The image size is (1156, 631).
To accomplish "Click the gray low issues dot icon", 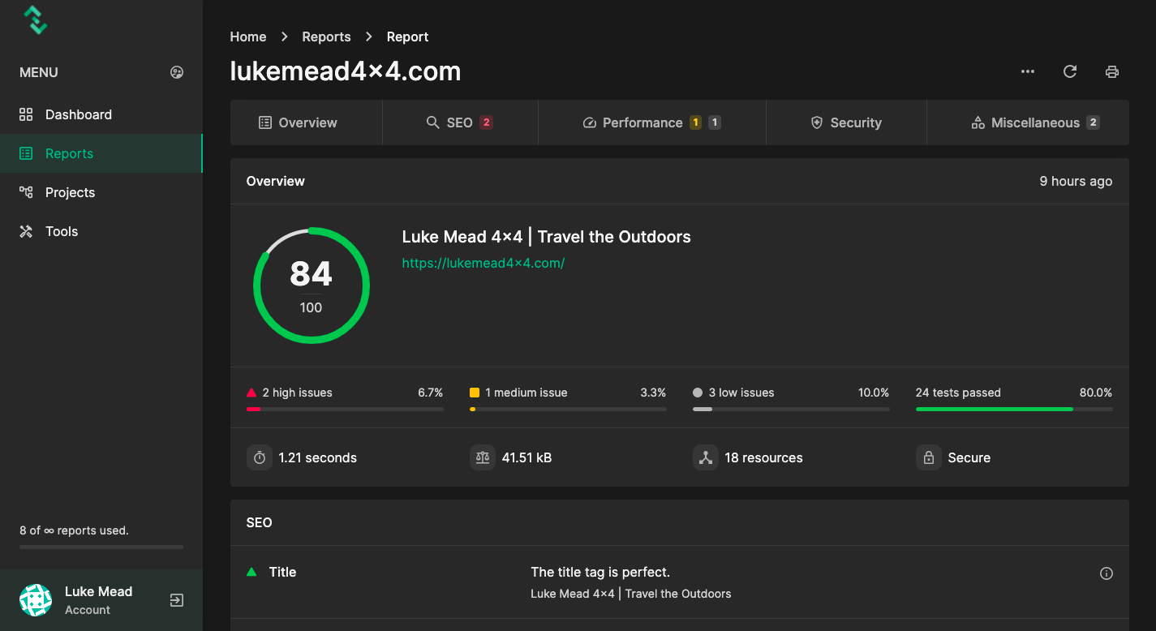I will (x=698, y=393).
